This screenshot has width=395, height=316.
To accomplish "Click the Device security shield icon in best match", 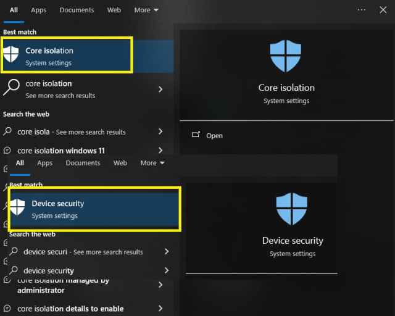I will [x=17, y=208].
